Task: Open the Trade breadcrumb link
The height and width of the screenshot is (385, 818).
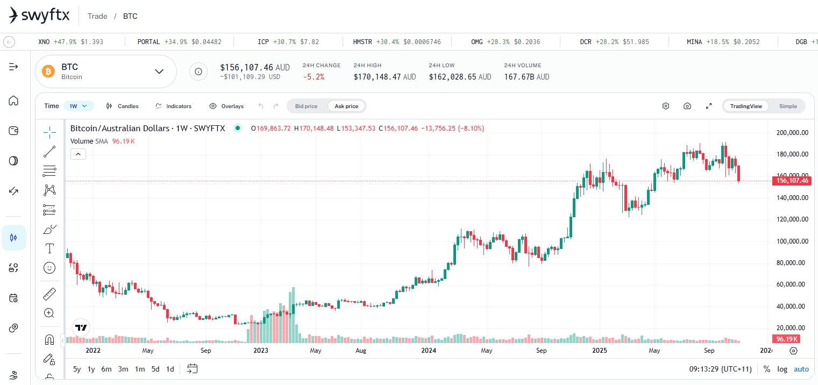Action: coord(97,16)
